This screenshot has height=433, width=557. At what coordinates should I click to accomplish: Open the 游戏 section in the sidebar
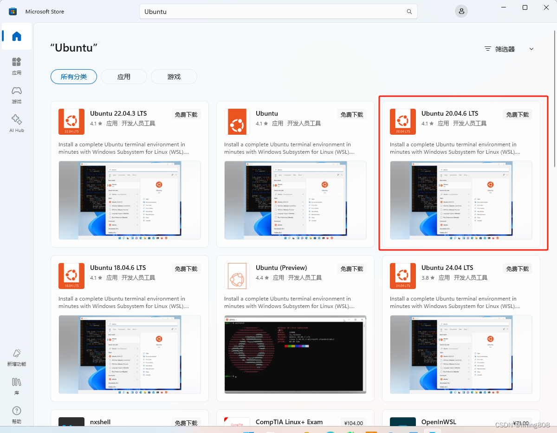[17, 95]
